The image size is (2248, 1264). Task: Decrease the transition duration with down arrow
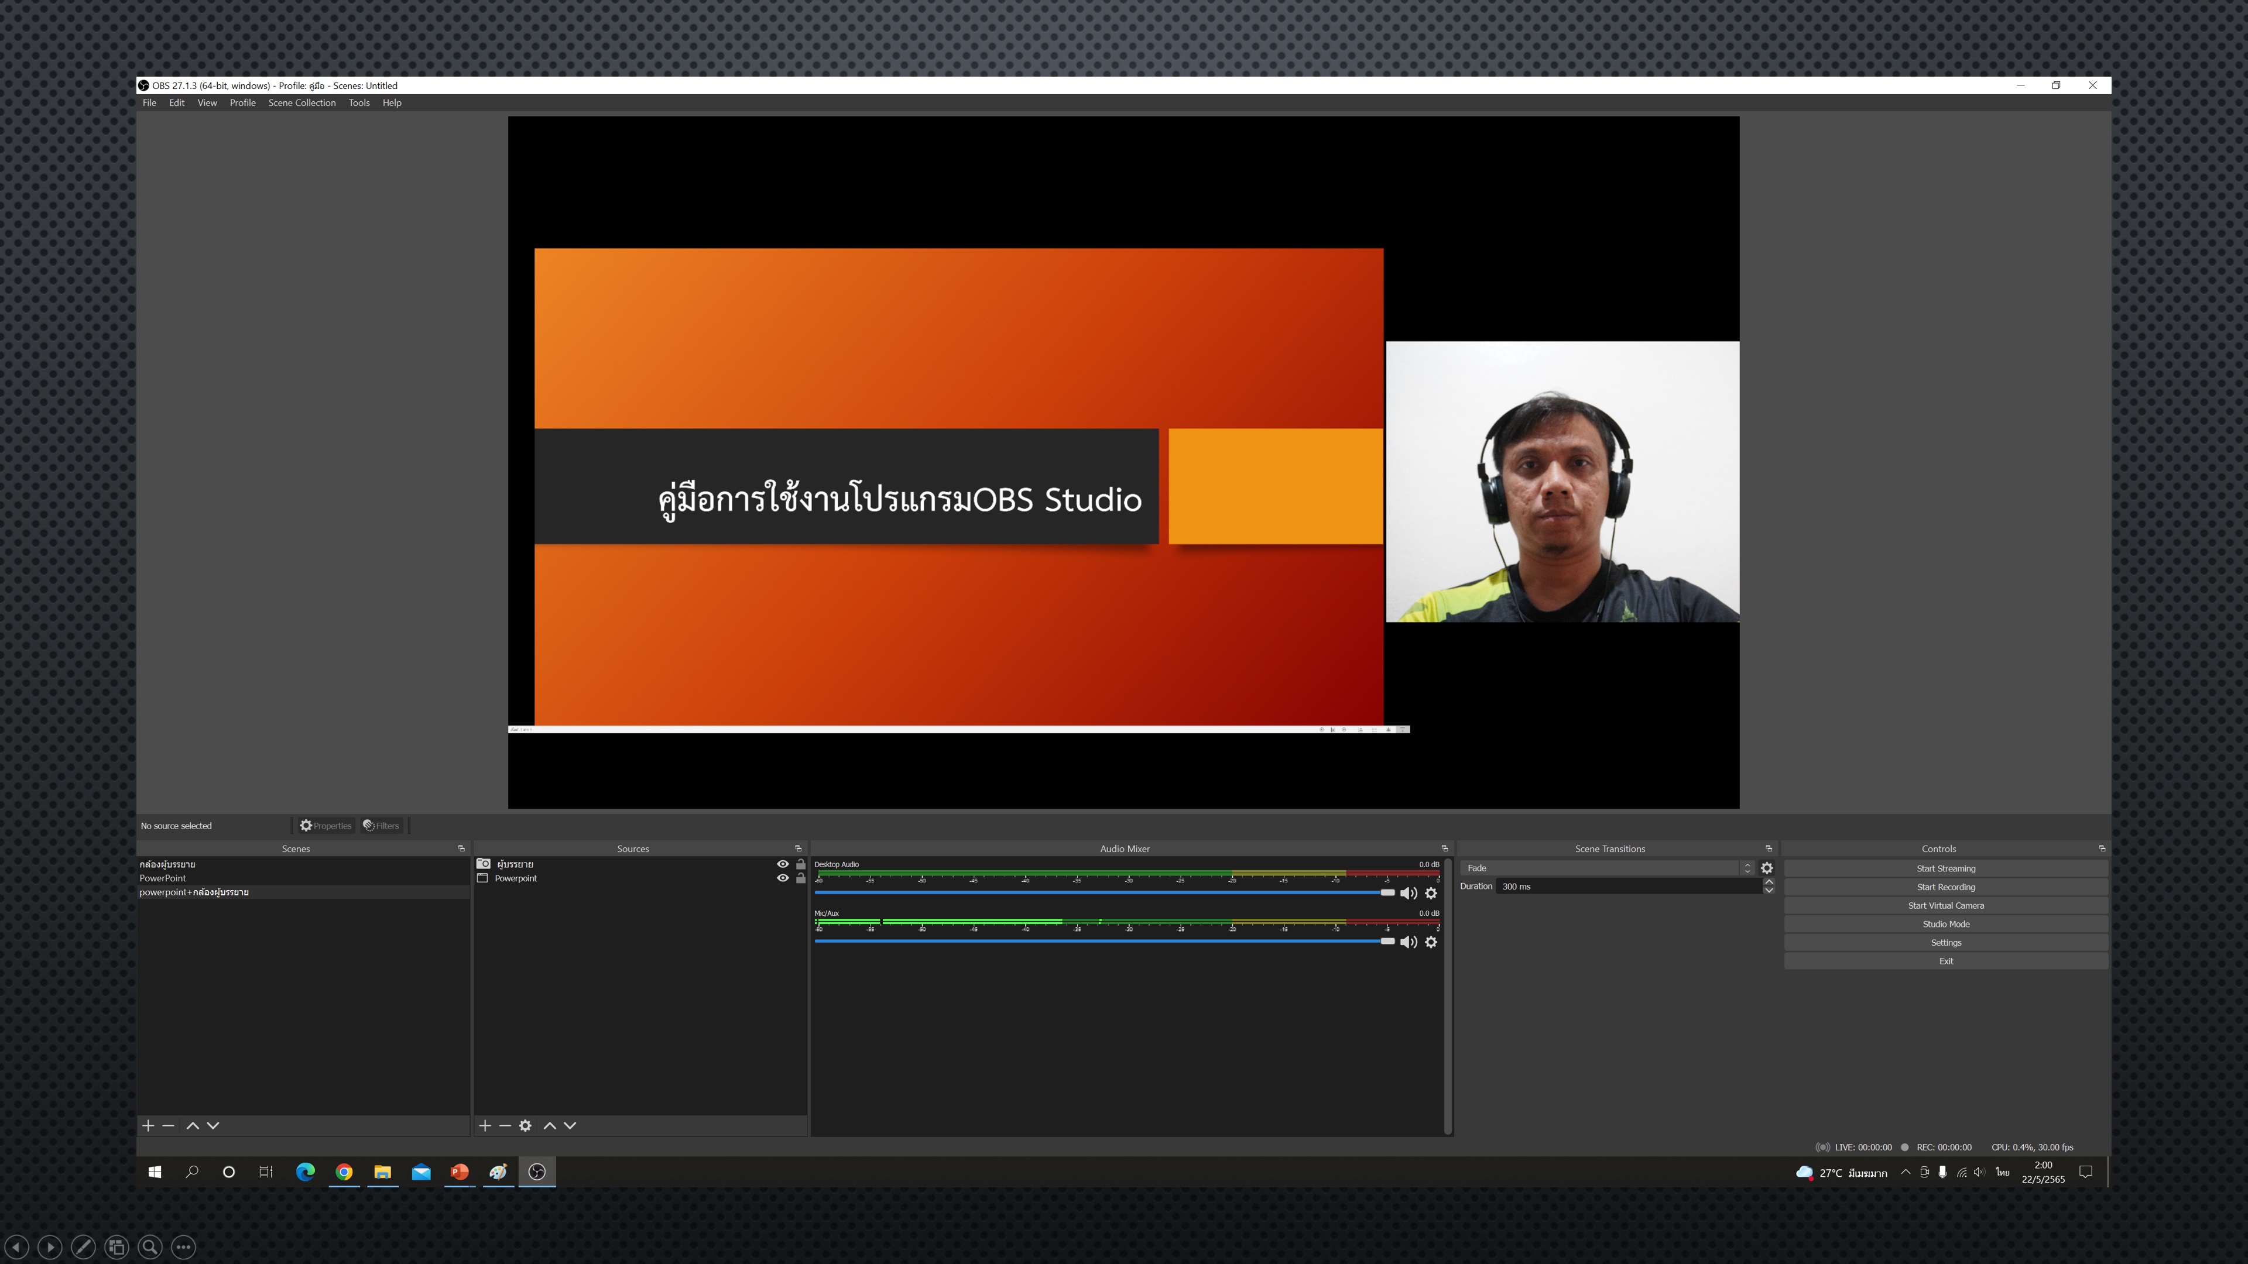[1769, 891]
